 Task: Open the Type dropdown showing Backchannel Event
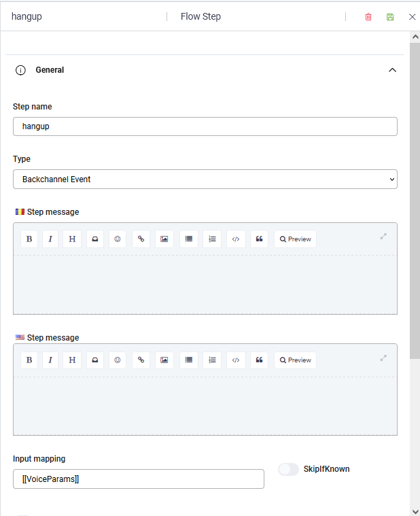205,179
